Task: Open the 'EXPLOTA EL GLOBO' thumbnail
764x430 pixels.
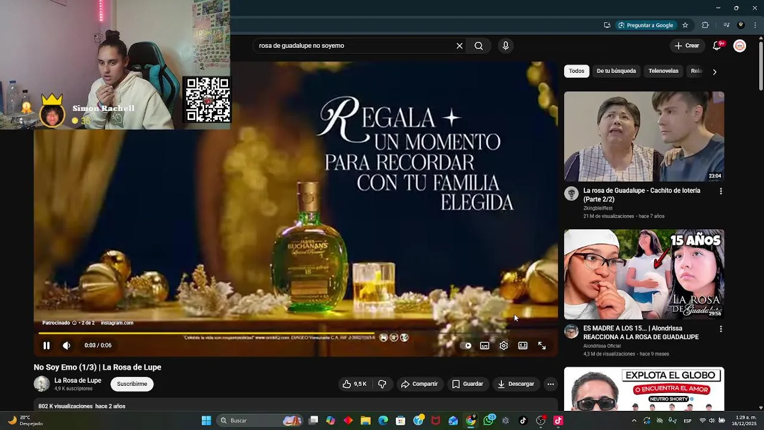Action: [x=644, y=389]
